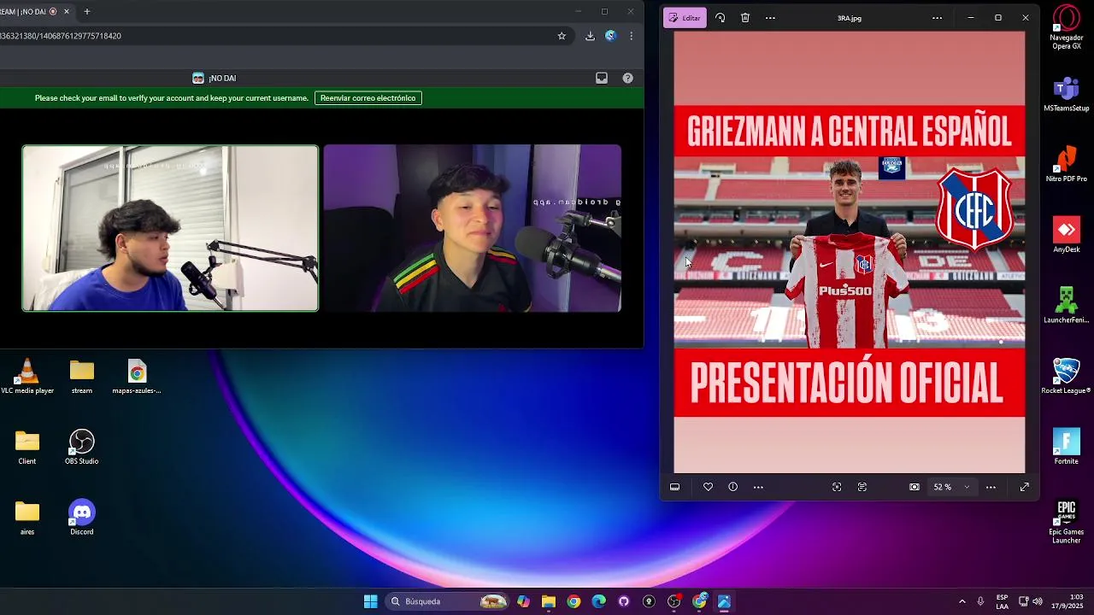1094x615 pixels.
Task: Open the Client folder on desktop
Action: coord(27,447)
